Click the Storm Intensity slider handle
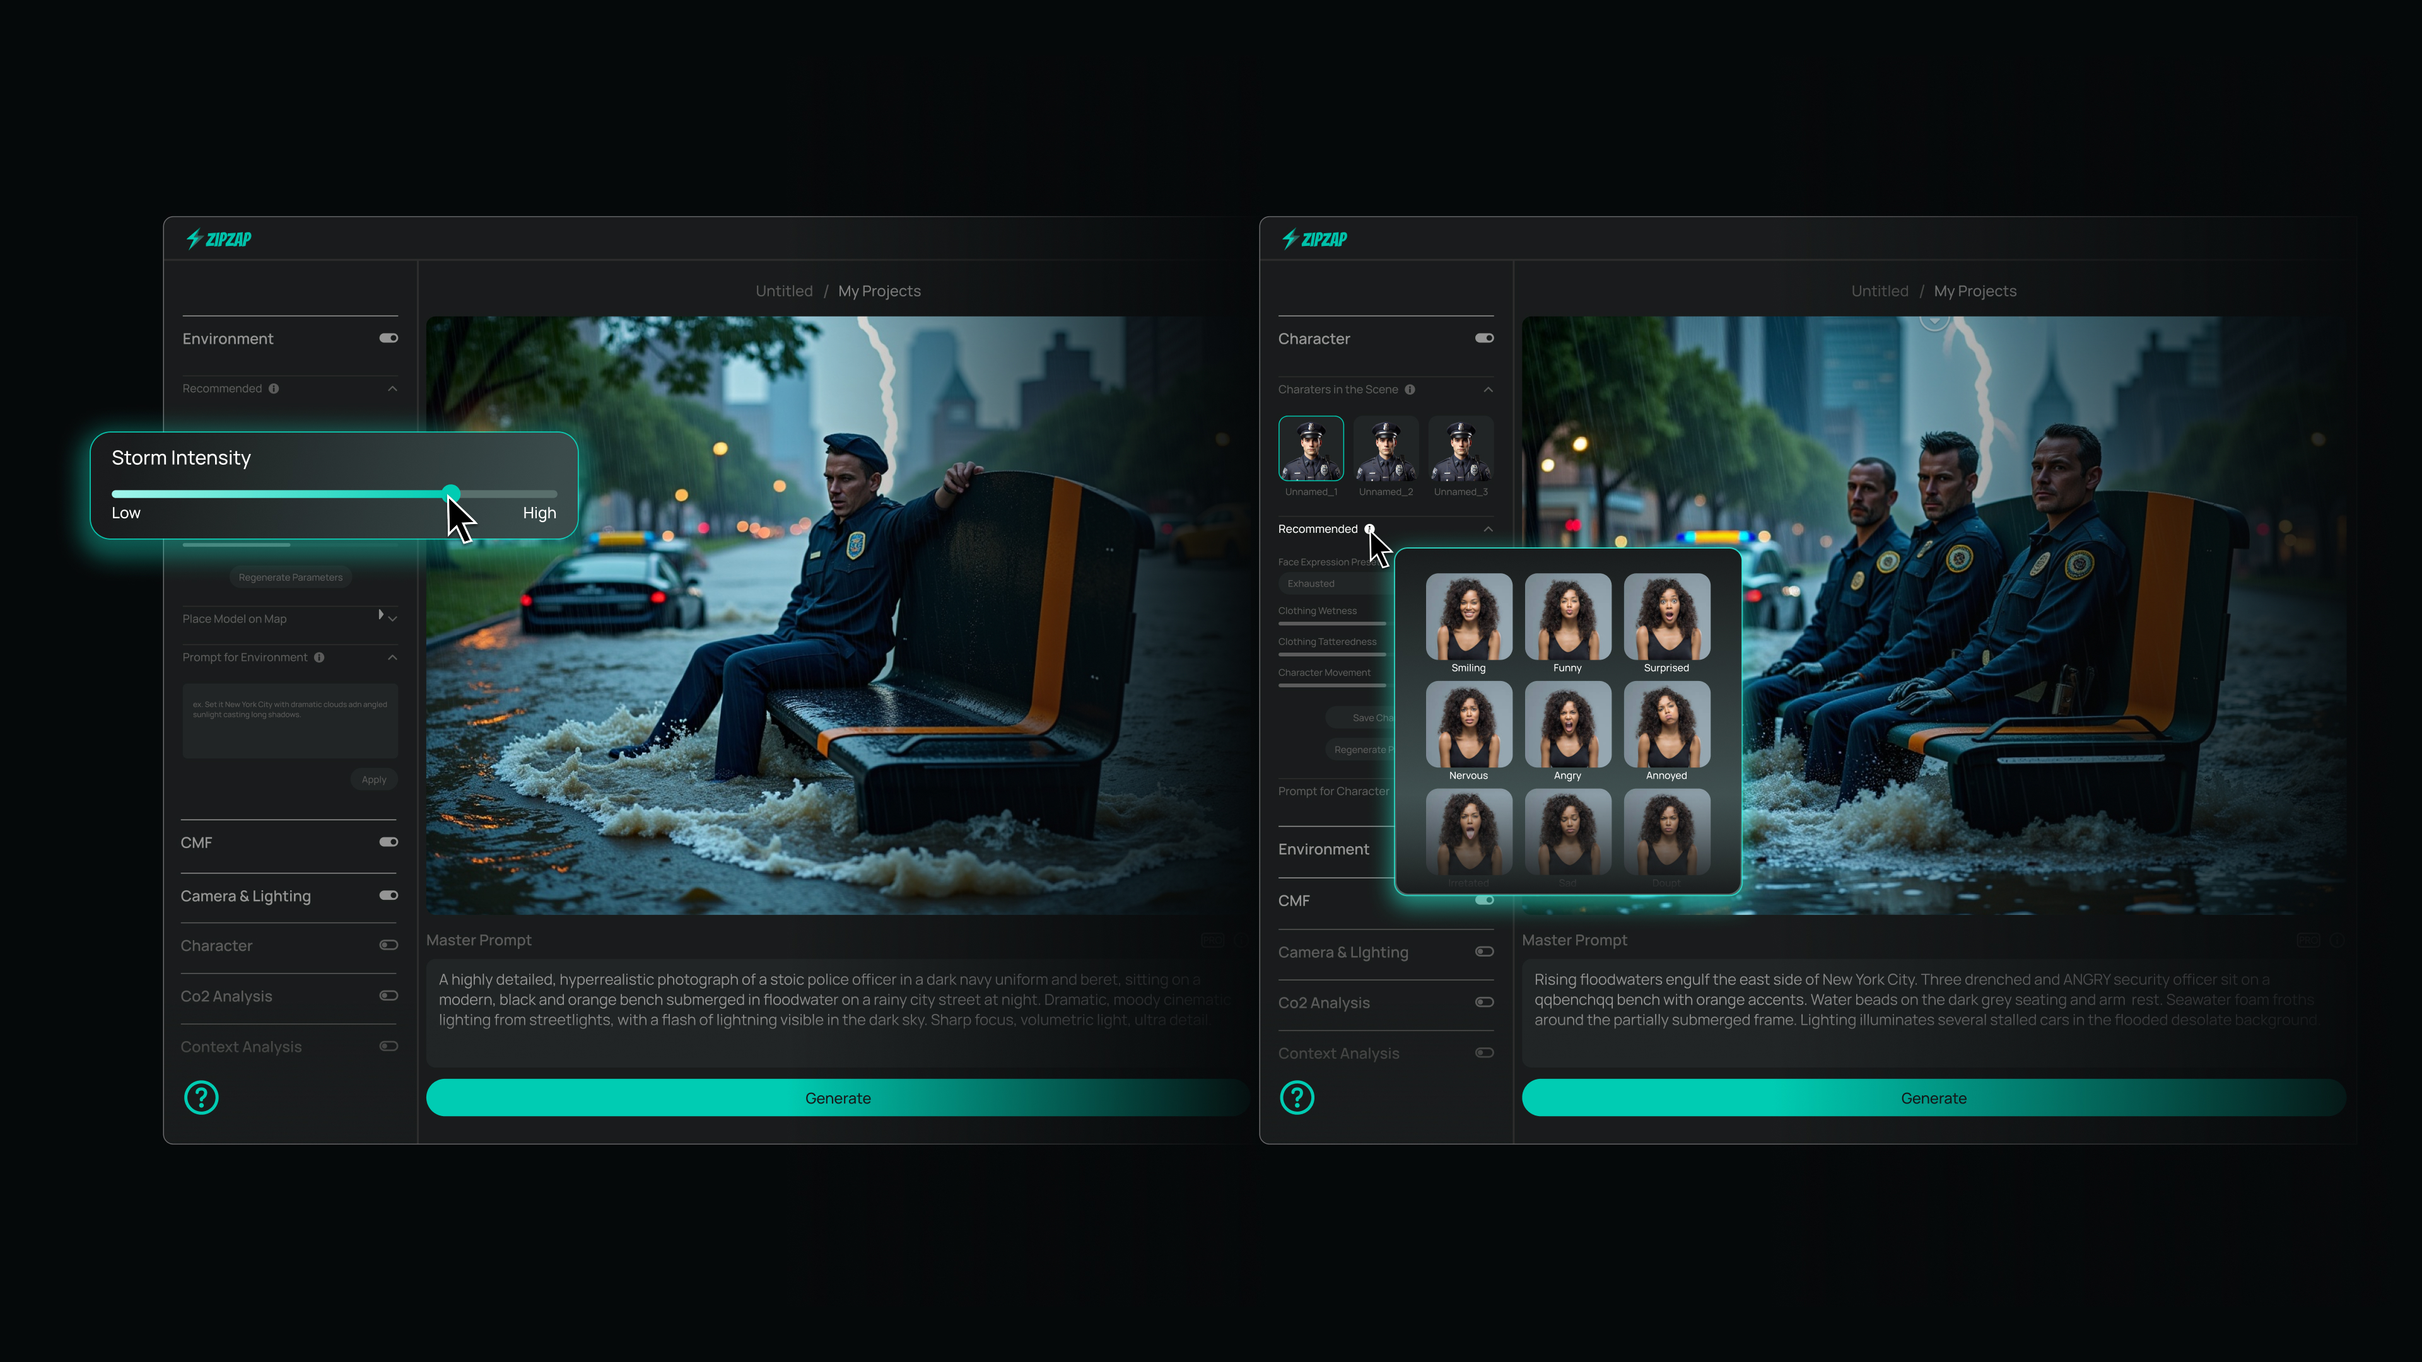 point(452,492)
